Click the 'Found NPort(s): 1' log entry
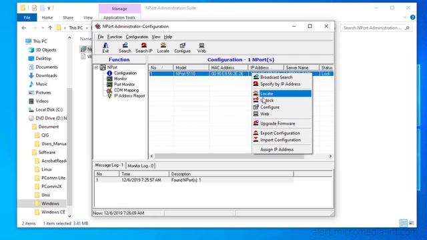This screenshot has height=240, width=427. 186,180
